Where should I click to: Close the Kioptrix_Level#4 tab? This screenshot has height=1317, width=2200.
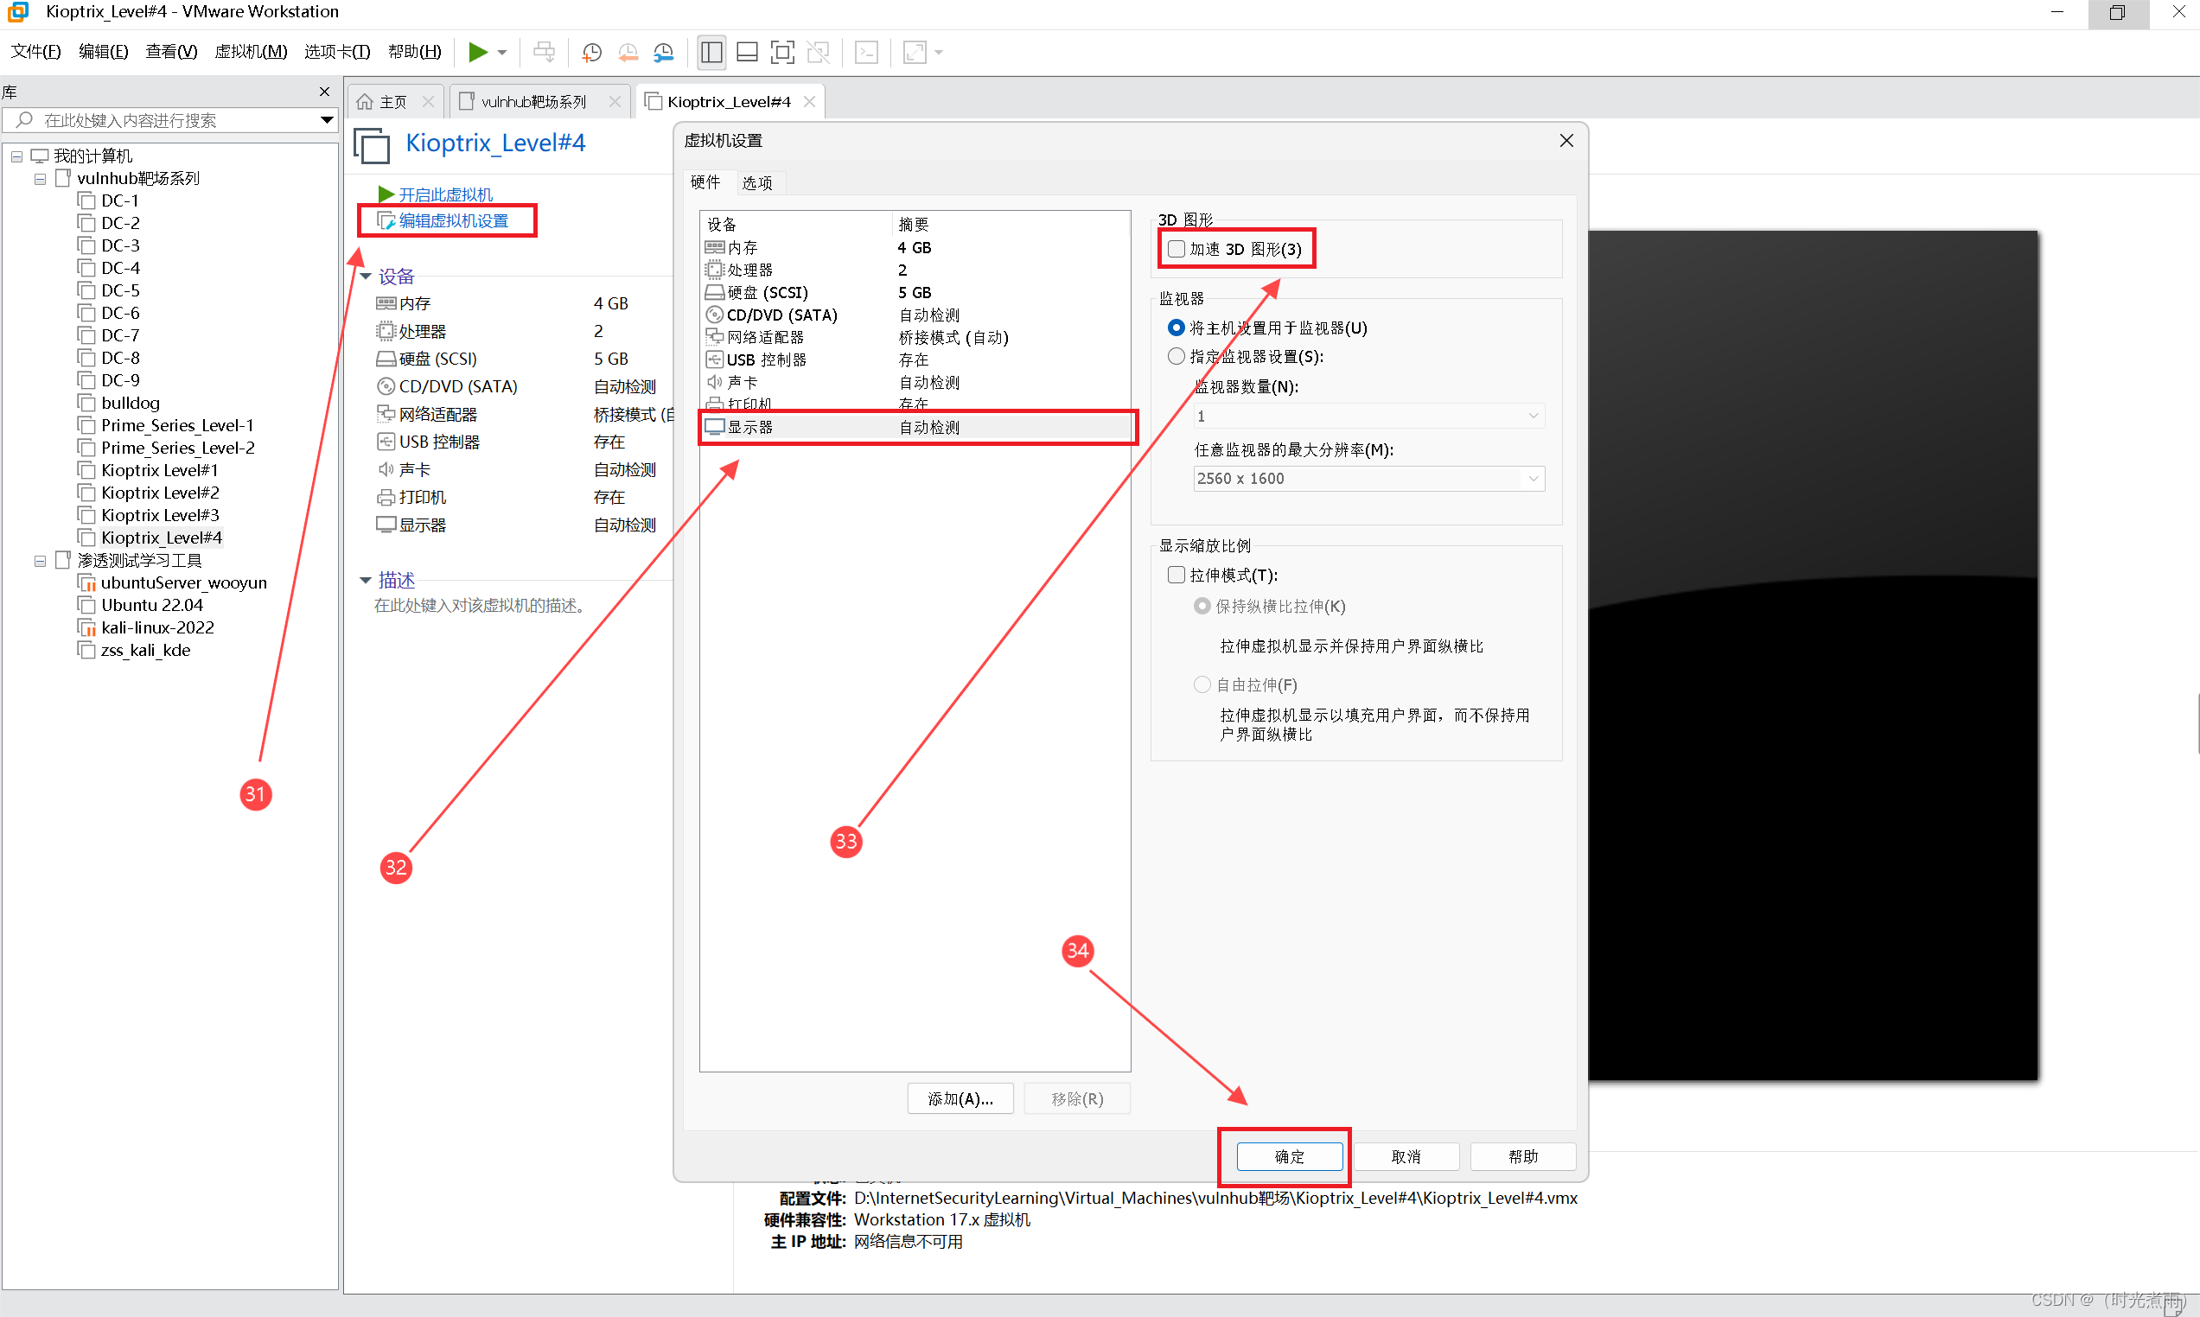(x=809, y=102)
